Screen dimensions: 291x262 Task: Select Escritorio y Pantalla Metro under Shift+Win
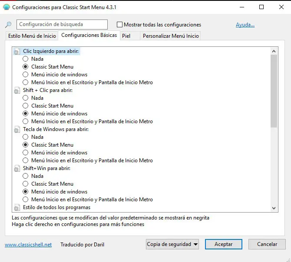point(26,200)
